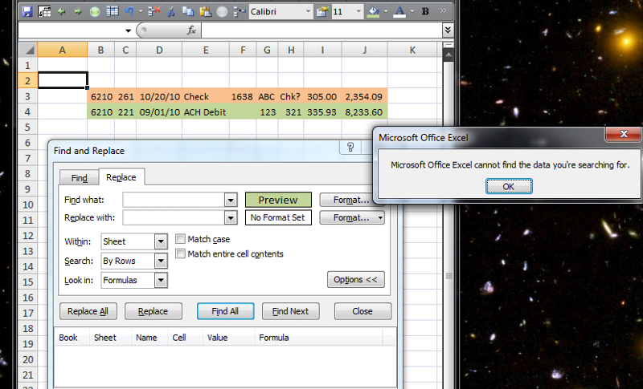Image resolution: width=643 pixels, height=389 pixels.
Task: Switch to the Find tab
Action: tap(79, 178)
